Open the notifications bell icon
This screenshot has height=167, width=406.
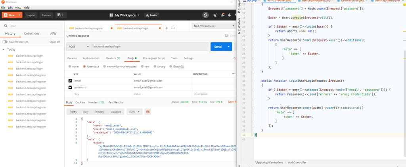230,15
